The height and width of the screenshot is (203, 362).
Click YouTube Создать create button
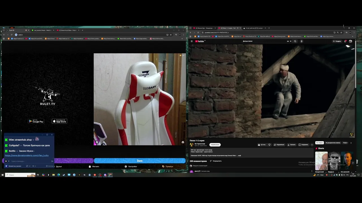[337, 41]
